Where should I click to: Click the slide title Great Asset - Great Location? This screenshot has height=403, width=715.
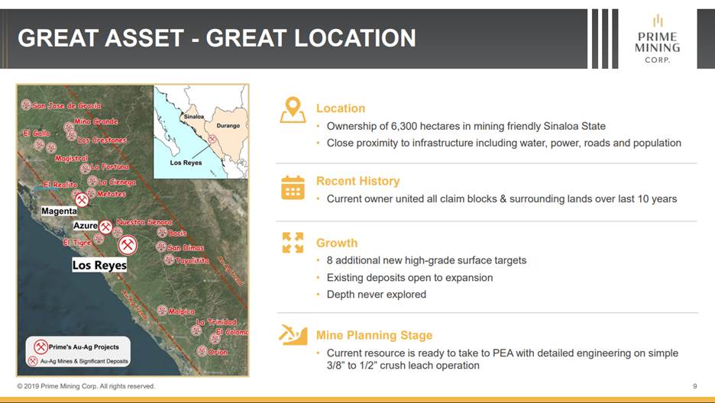[x=216, y=38]
